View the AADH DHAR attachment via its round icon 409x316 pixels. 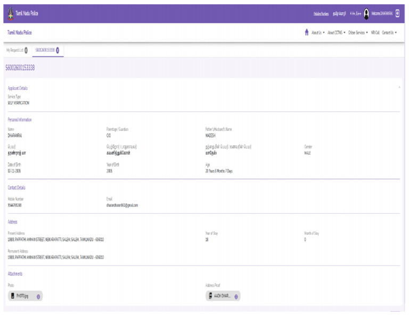tap(236, 297)
